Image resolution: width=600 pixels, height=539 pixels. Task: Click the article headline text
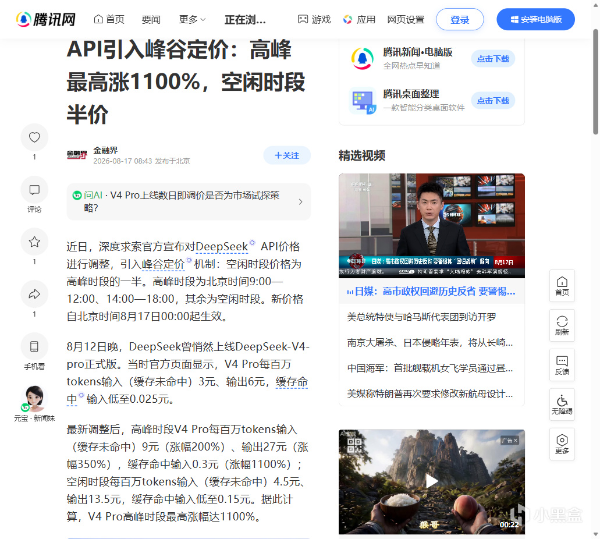186,82
